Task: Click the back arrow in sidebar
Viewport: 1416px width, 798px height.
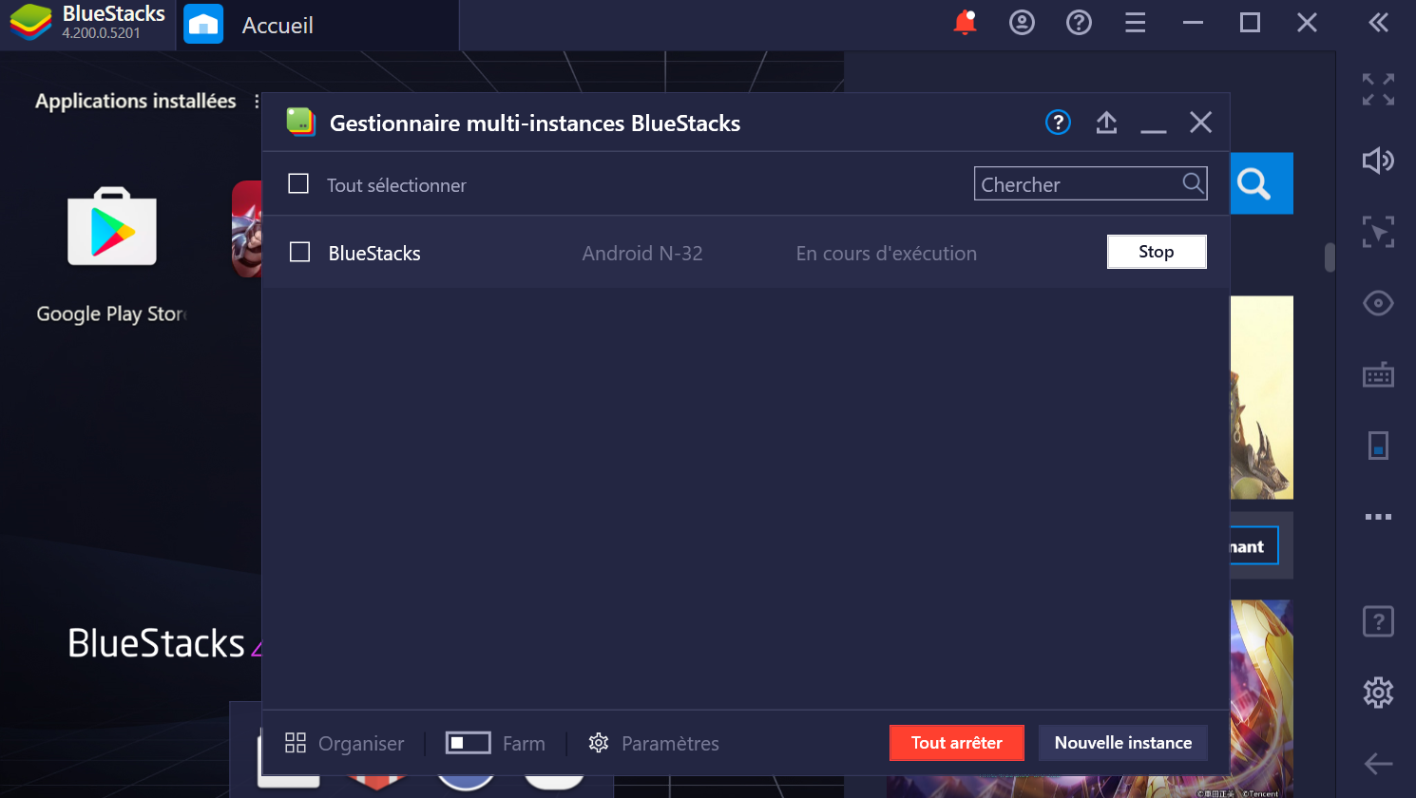Action: coord(1378,763)
